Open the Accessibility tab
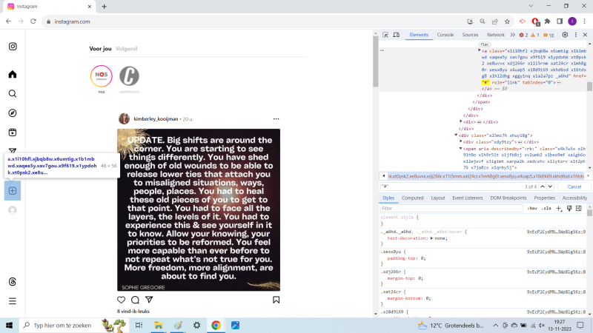This screenshot has height=333, width=593. tap(574, 198)
